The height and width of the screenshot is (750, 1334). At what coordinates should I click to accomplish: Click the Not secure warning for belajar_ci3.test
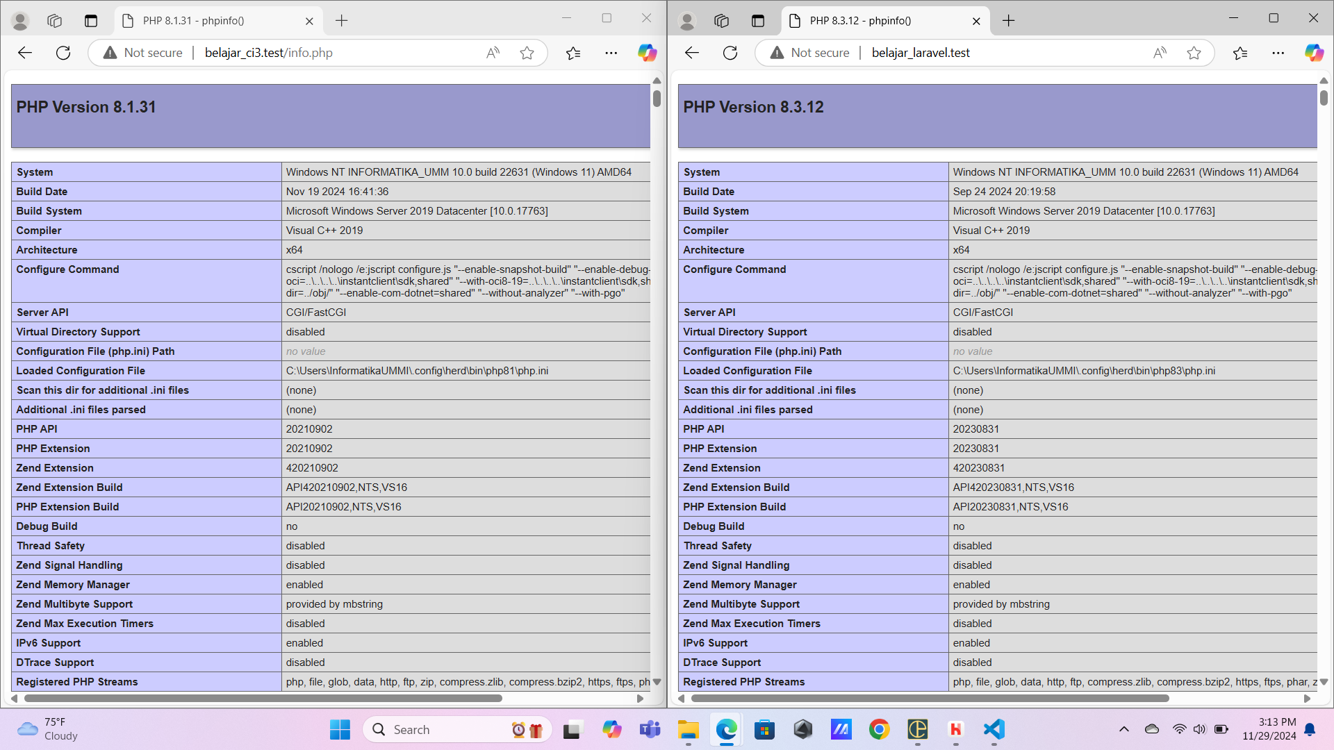click(x=142, y=52)
